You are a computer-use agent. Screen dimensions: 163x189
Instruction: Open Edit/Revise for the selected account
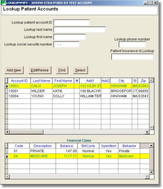pyautogui.click(x=40, y=70)
